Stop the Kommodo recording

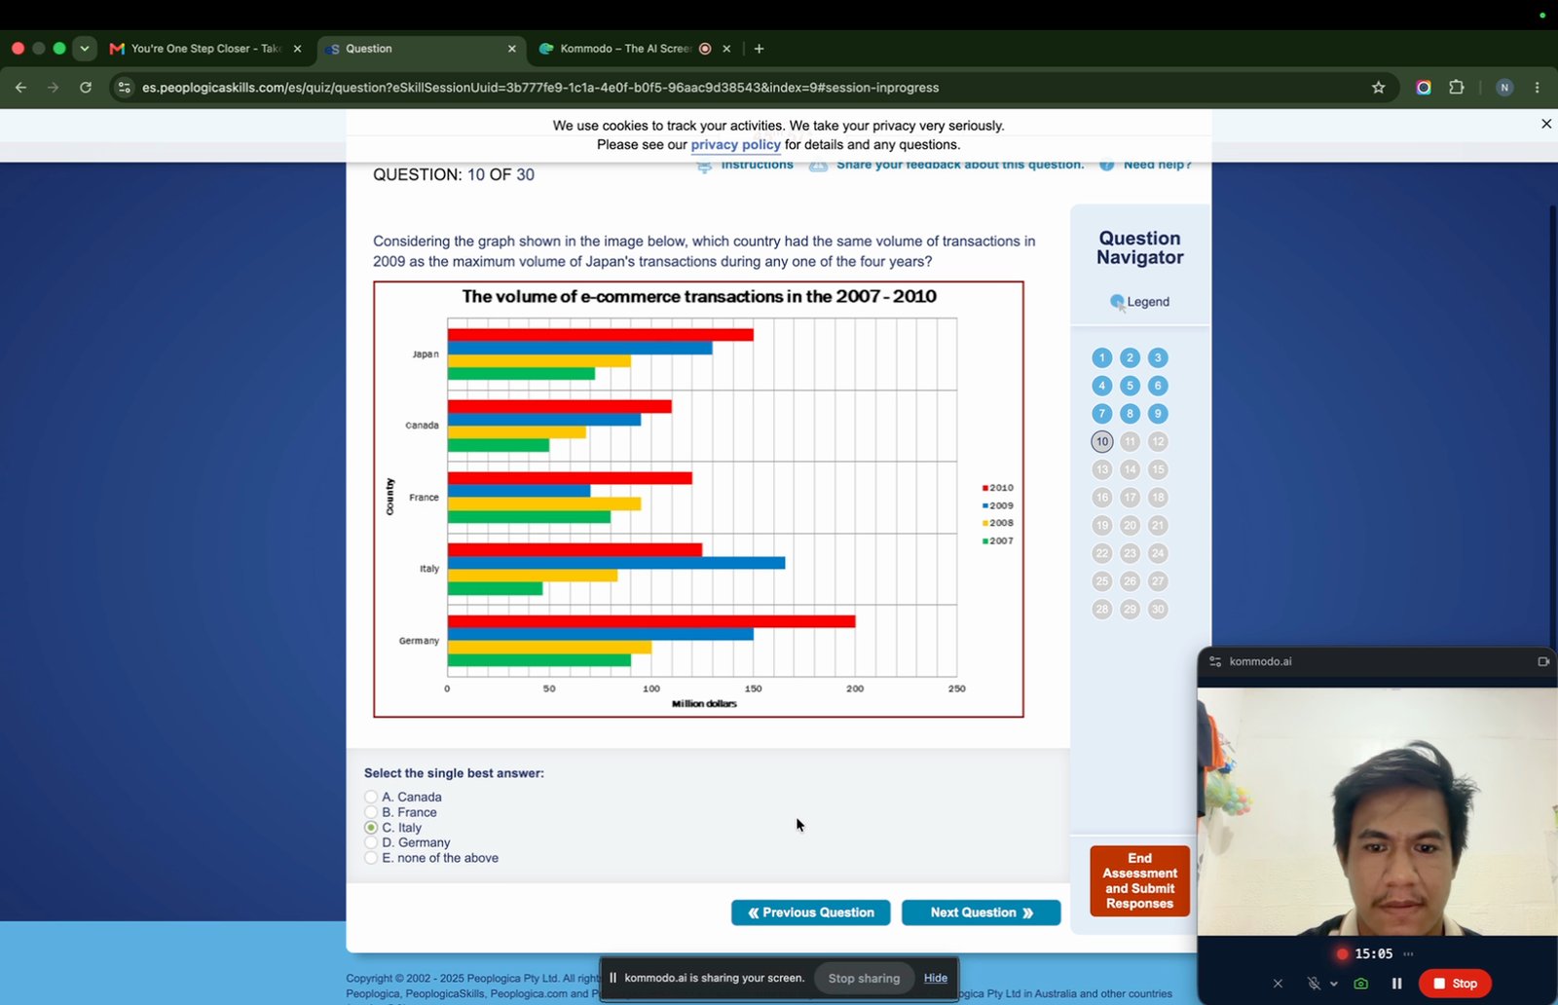[x=1456, y=984]
